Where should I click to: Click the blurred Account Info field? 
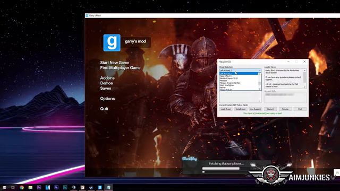pos(285,98)
